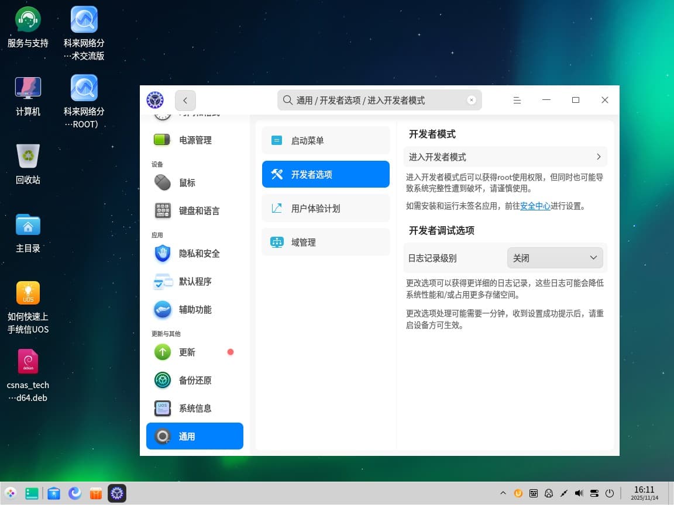Screen dimensions: 674x505
Task: Click the Default Programs icon
Action: [x=162, y=282]
